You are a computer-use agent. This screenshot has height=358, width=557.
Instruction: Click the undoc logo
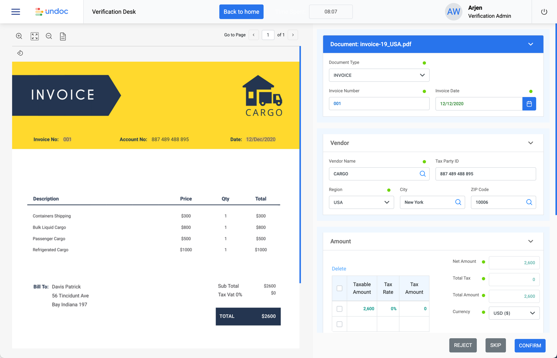51,12
